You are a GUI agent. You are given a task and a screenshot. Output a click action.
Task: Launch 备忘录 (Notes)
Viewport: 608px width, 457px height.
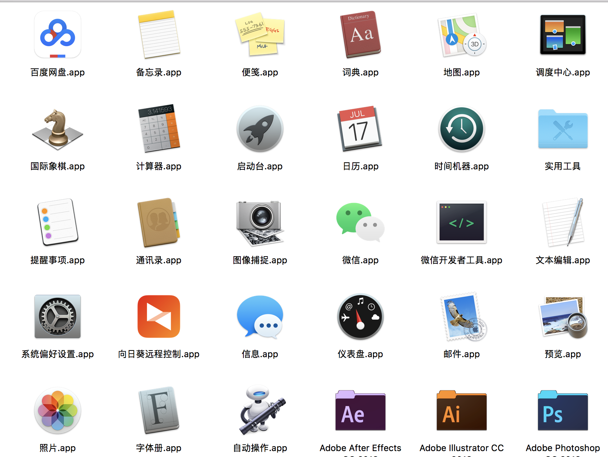tap(158, 34)
